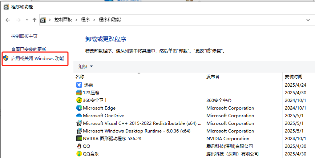Click the back navigation arrow
Screen dimensions: 315x158
[7, 20]
